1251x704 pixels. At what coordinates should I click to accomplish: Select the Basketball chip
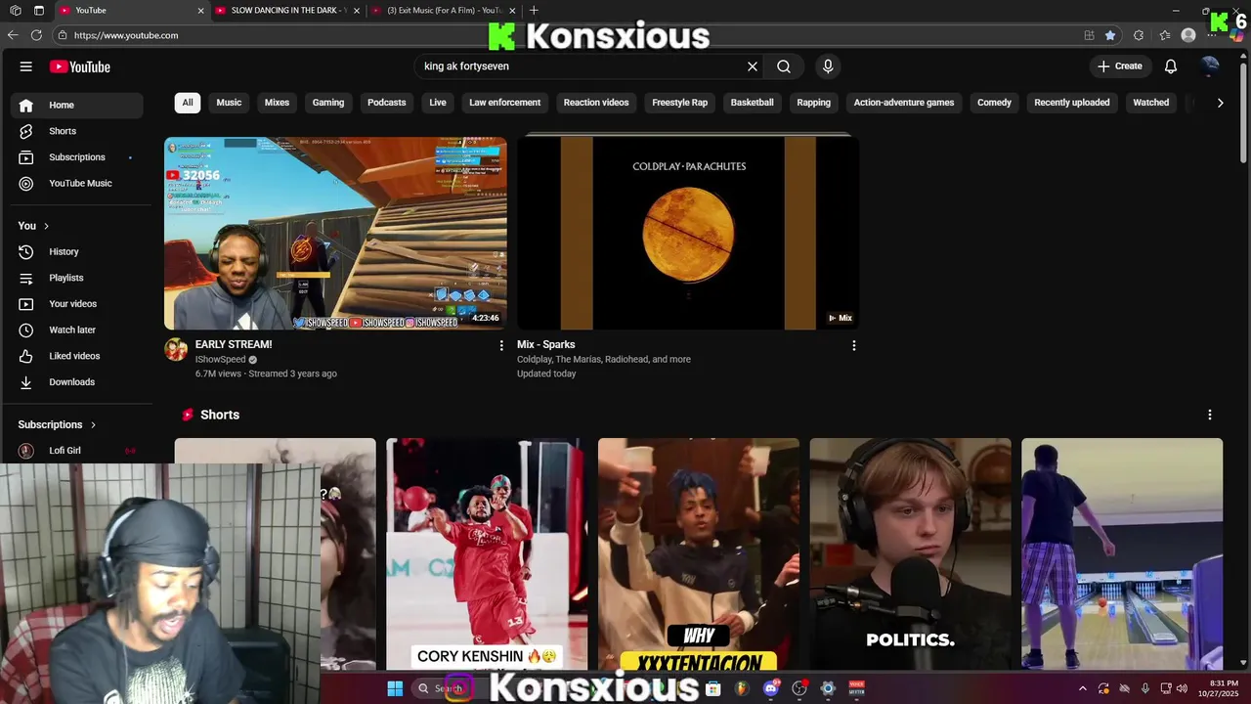pos(753,103)
